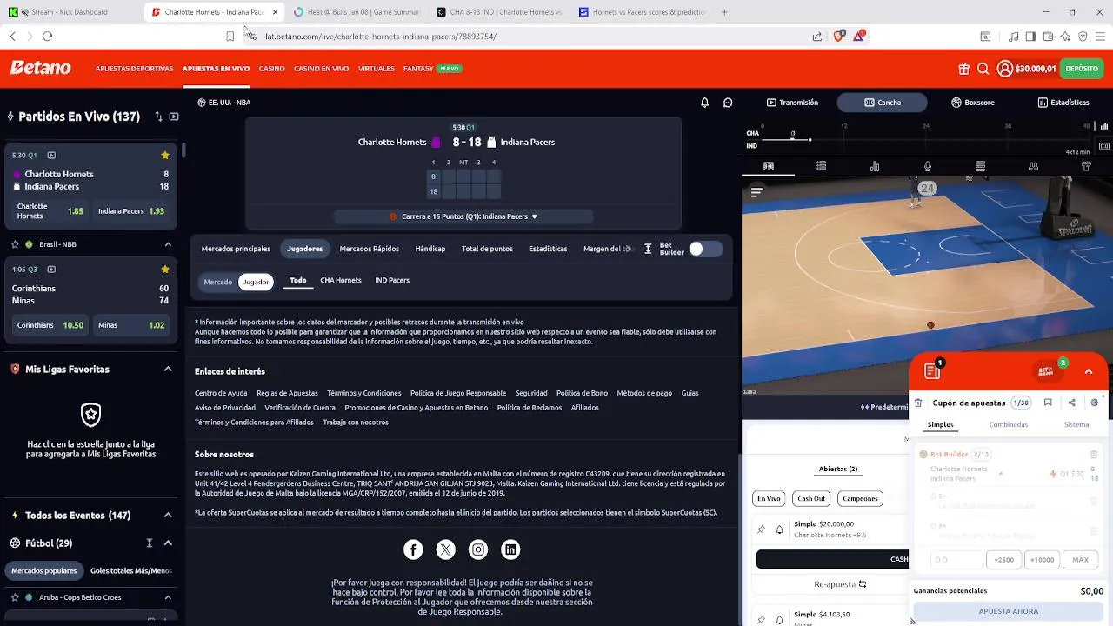The height and width of the screenshot is (626, 1113).
Task: Select the Combinadas betslip tab
Action: point(1008,424)
